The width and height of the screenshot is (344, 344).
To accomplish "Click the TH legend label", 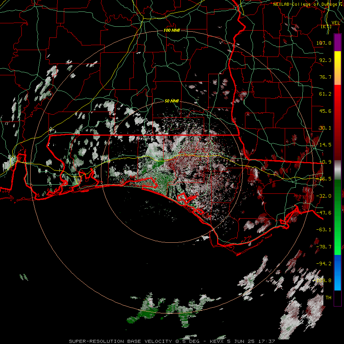I will coord(328,298).
